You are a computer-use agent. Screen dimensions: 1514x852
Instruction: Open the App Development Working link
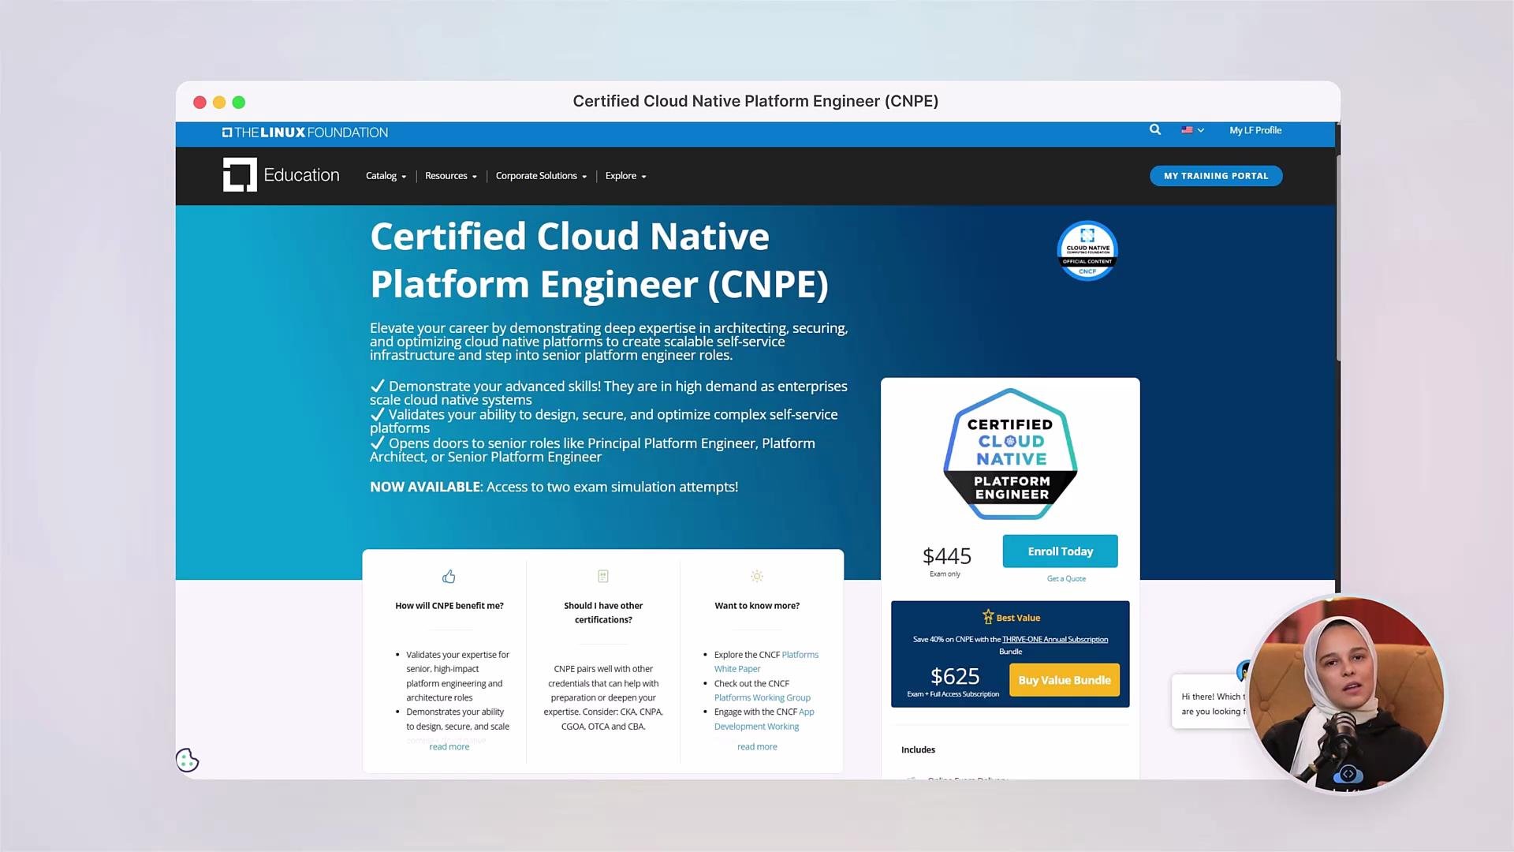click(764, 719)
